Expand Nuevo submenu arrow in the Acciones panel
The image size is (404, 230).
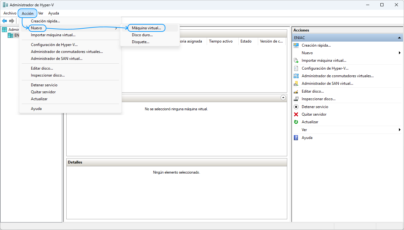pos(400,53)
